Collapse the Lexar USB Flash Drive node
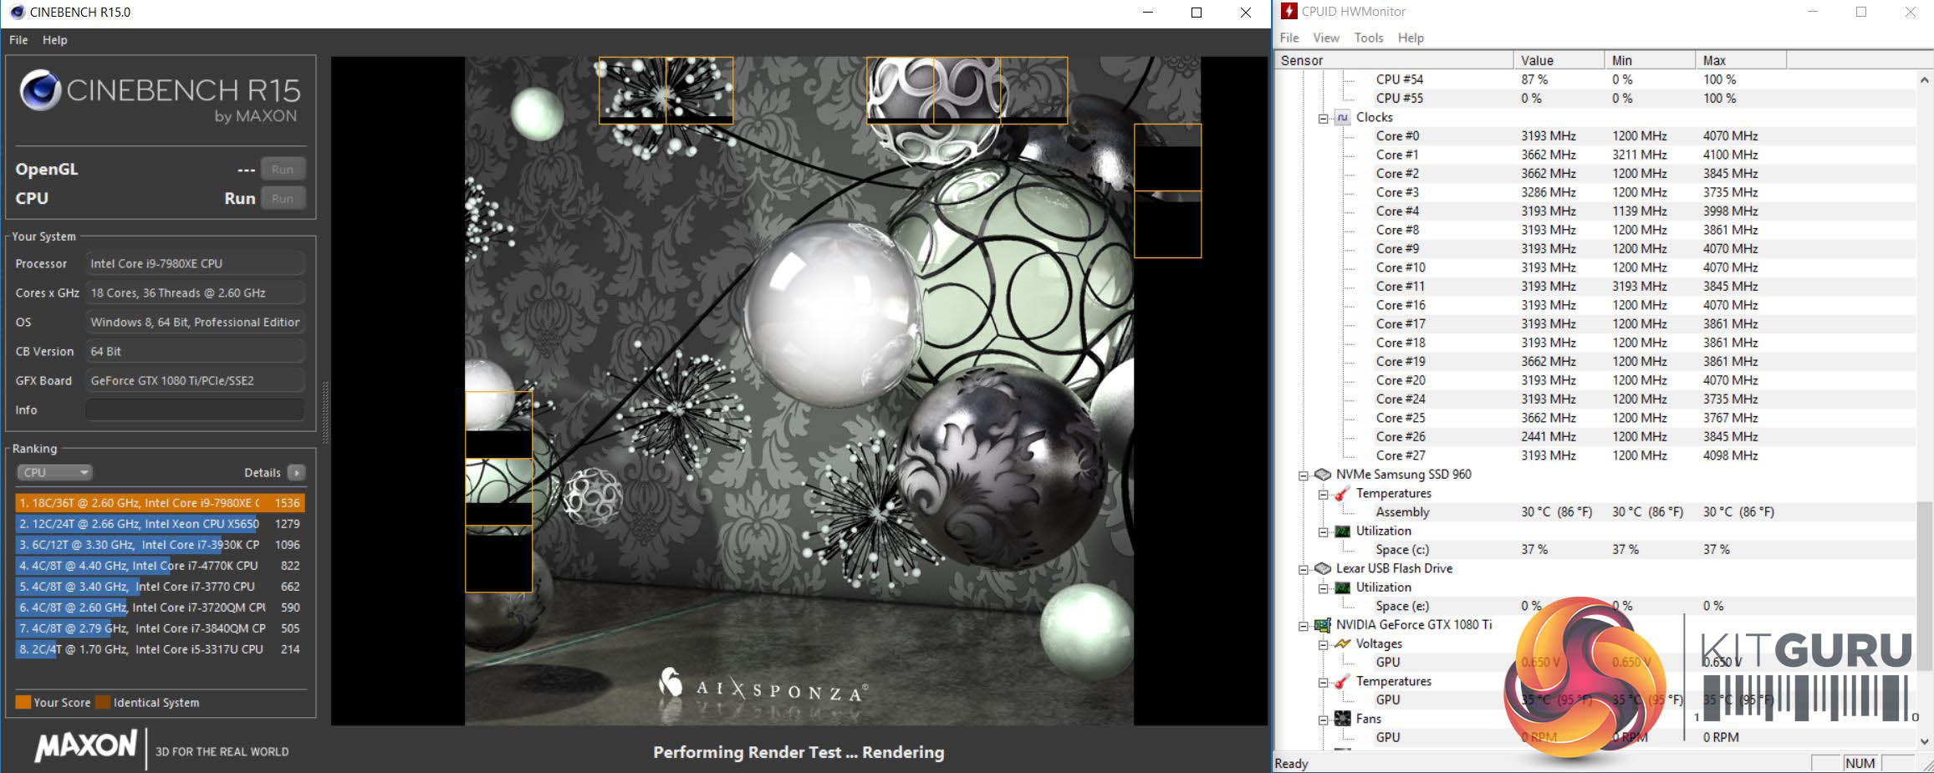 click(x=1303, y=570)
